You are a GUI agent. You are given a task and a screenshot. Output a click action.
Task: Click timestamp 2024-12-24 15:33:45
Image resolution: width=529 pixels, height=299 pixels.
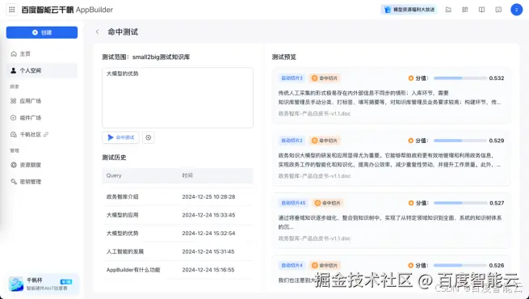pyautogui.click(x=208, y=215)
